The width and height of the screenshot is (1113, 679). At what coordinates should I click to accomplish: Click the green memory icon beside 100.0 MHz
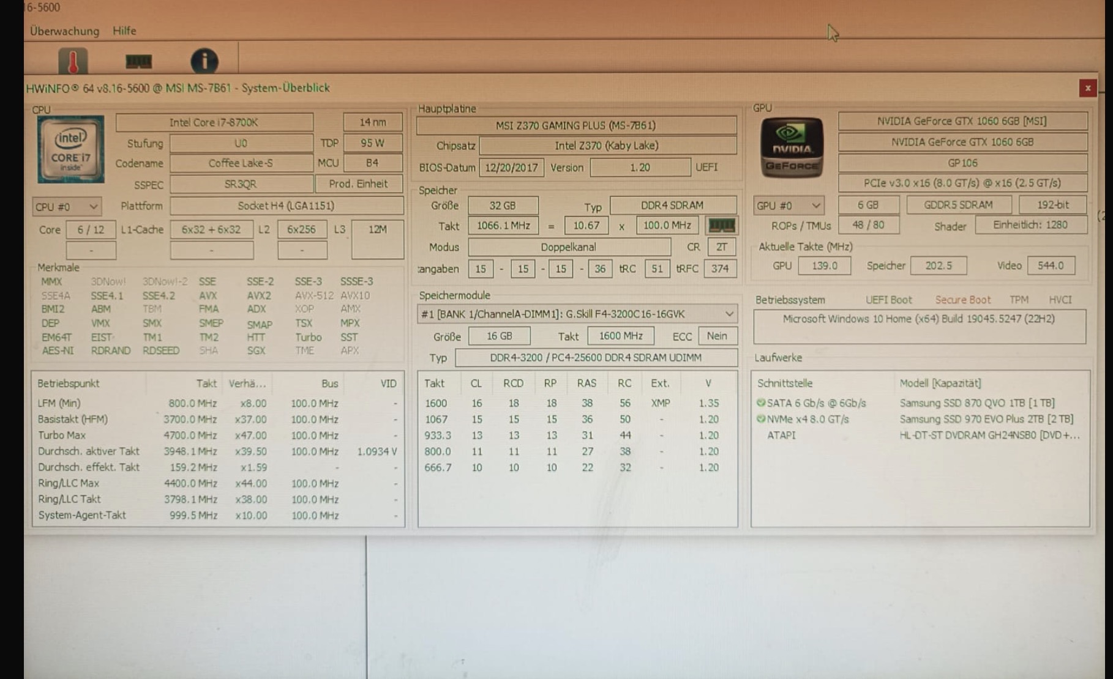[x=721, y=226]
